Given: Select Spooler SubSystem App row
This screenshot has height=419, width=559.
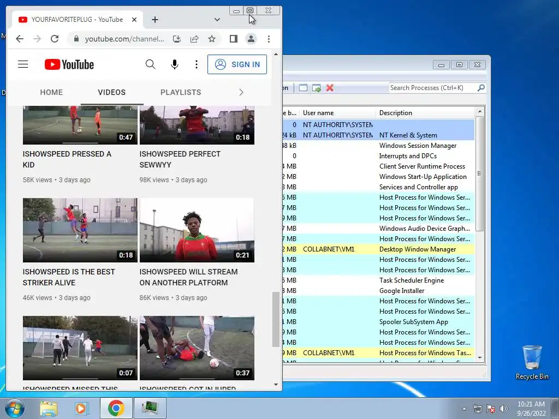Looking at the screenshot, I should click(x=379, y=321).
